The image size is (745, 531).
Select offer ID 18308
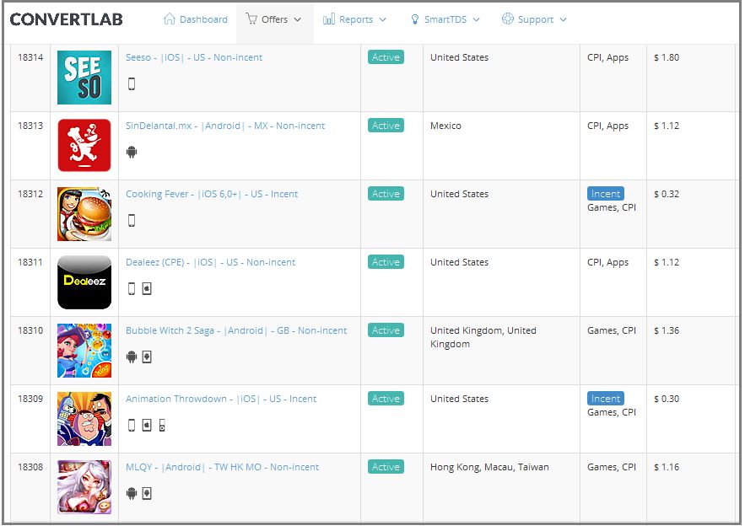[30, 468]
